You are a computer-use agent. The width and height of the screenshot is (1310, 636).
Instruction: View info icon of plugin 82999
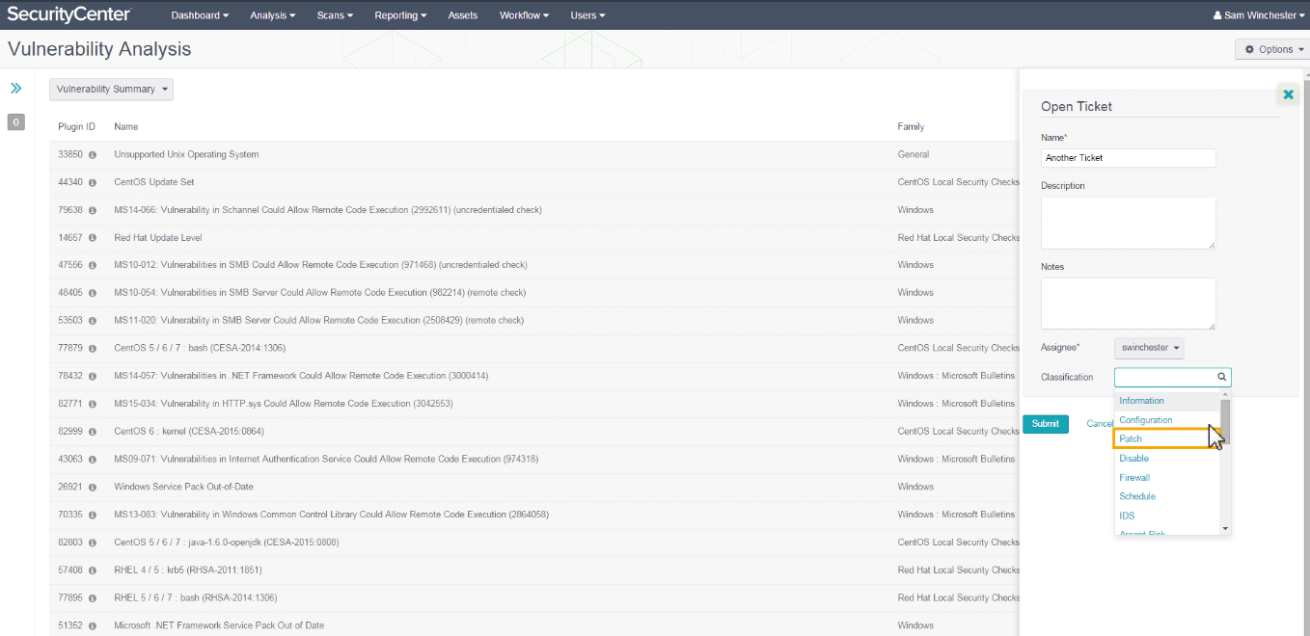[93, 432]
